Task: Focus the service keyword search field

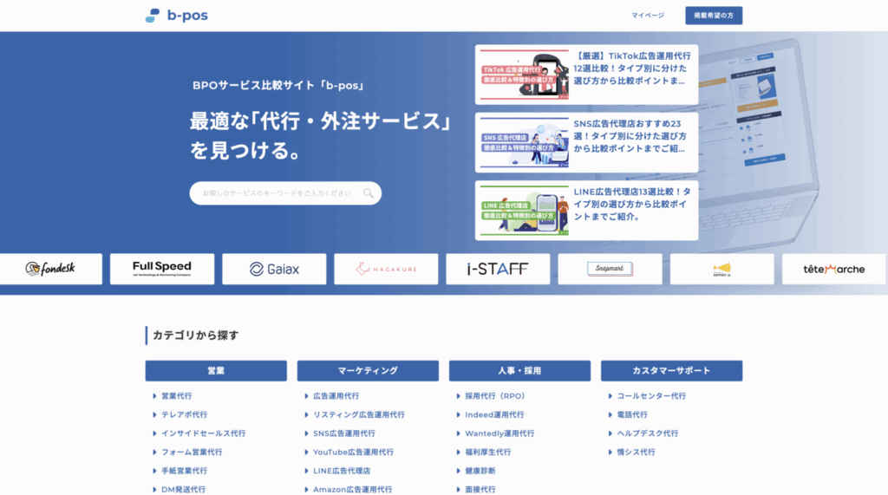Action: point(277,193)
